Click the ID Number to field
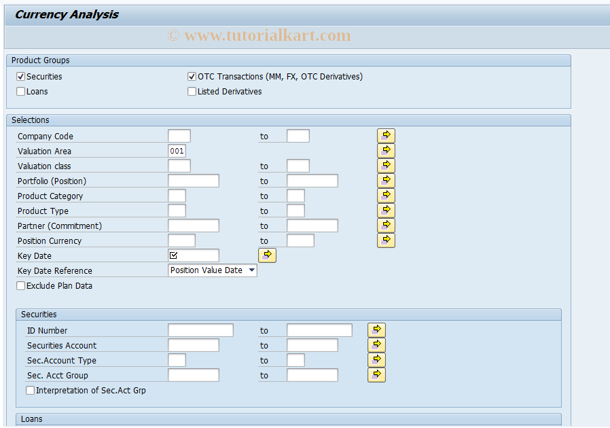Viewport: 610px width, 428px height. (x=319, y=330)
